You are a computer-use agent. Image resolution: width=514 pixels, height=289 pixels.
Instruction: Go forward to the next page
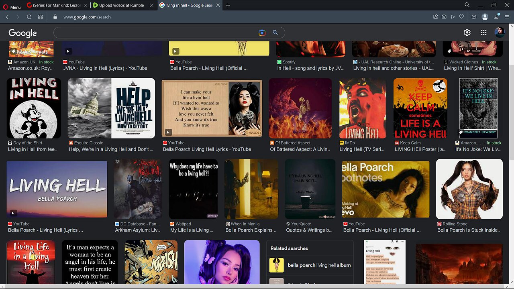[18, 17]
